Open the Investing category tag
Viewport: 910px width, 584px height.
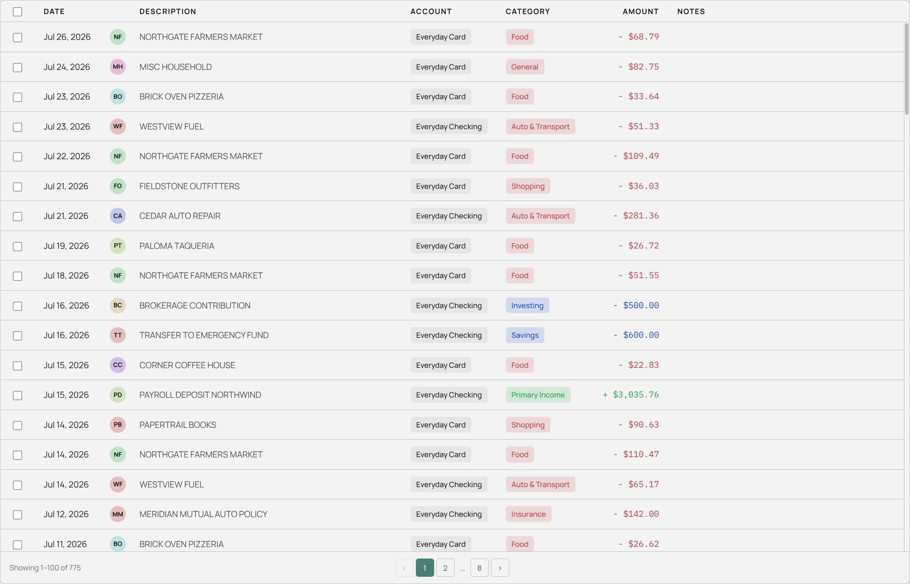(527, 305)
